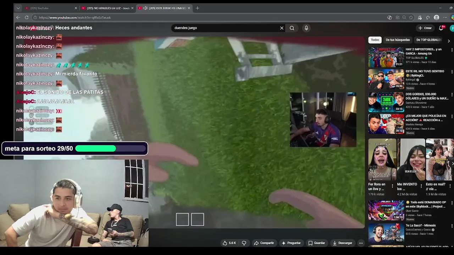Select the 'De tus búsquedas' chip
The width and height of the screenshot is (454, 255).
pyautogui.click(x=398, y=40)
